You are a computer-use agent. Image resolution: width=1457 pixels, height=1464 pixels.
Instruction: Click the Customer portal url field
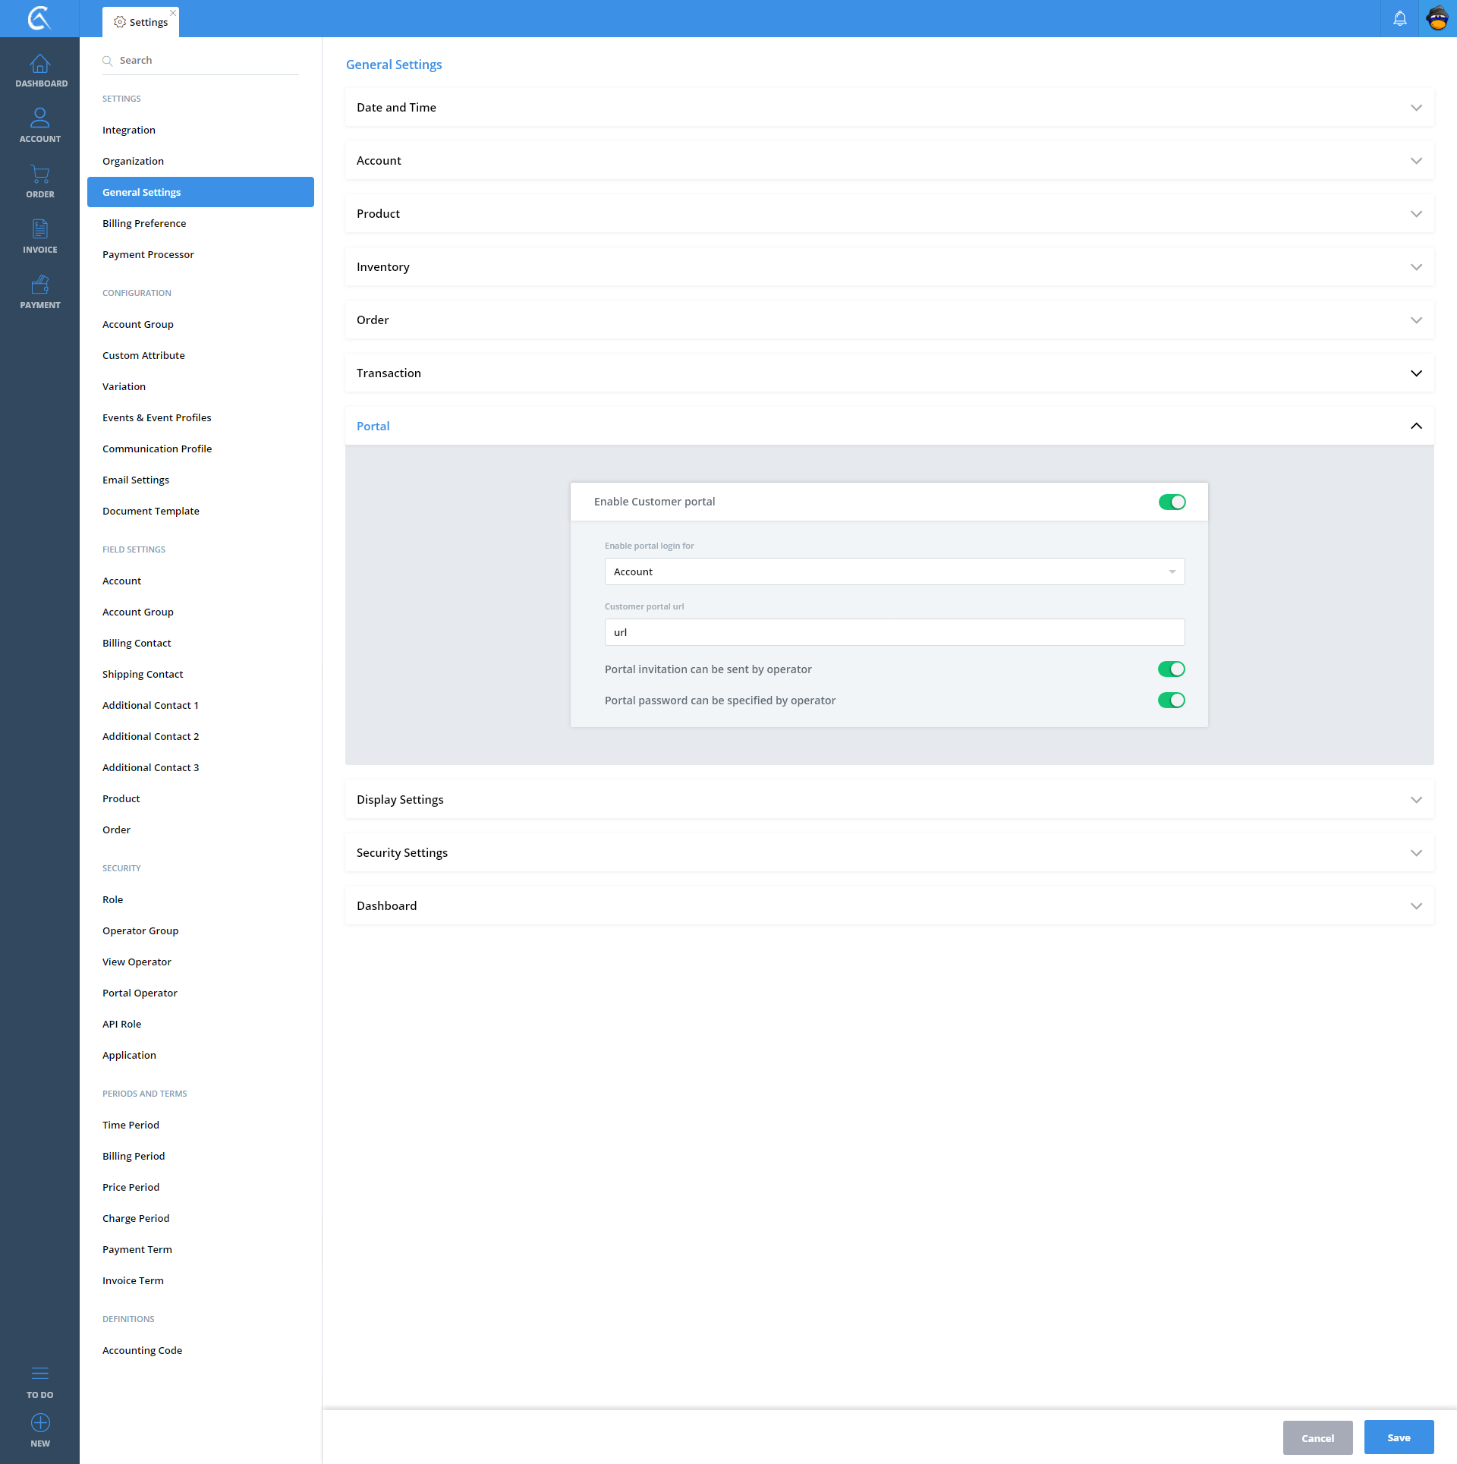pos(894,632)
